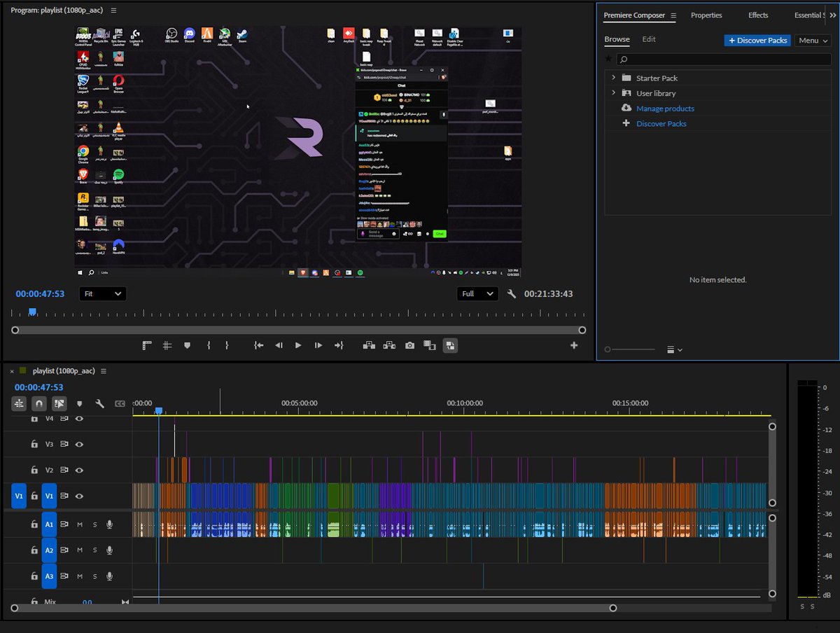Expand the User library folder
Screen dimensions: 840x633
[614, 93]
